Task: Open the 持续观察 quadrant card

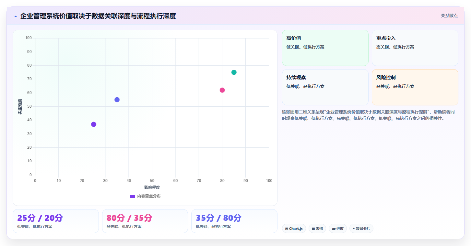Action: coord(325,87)
